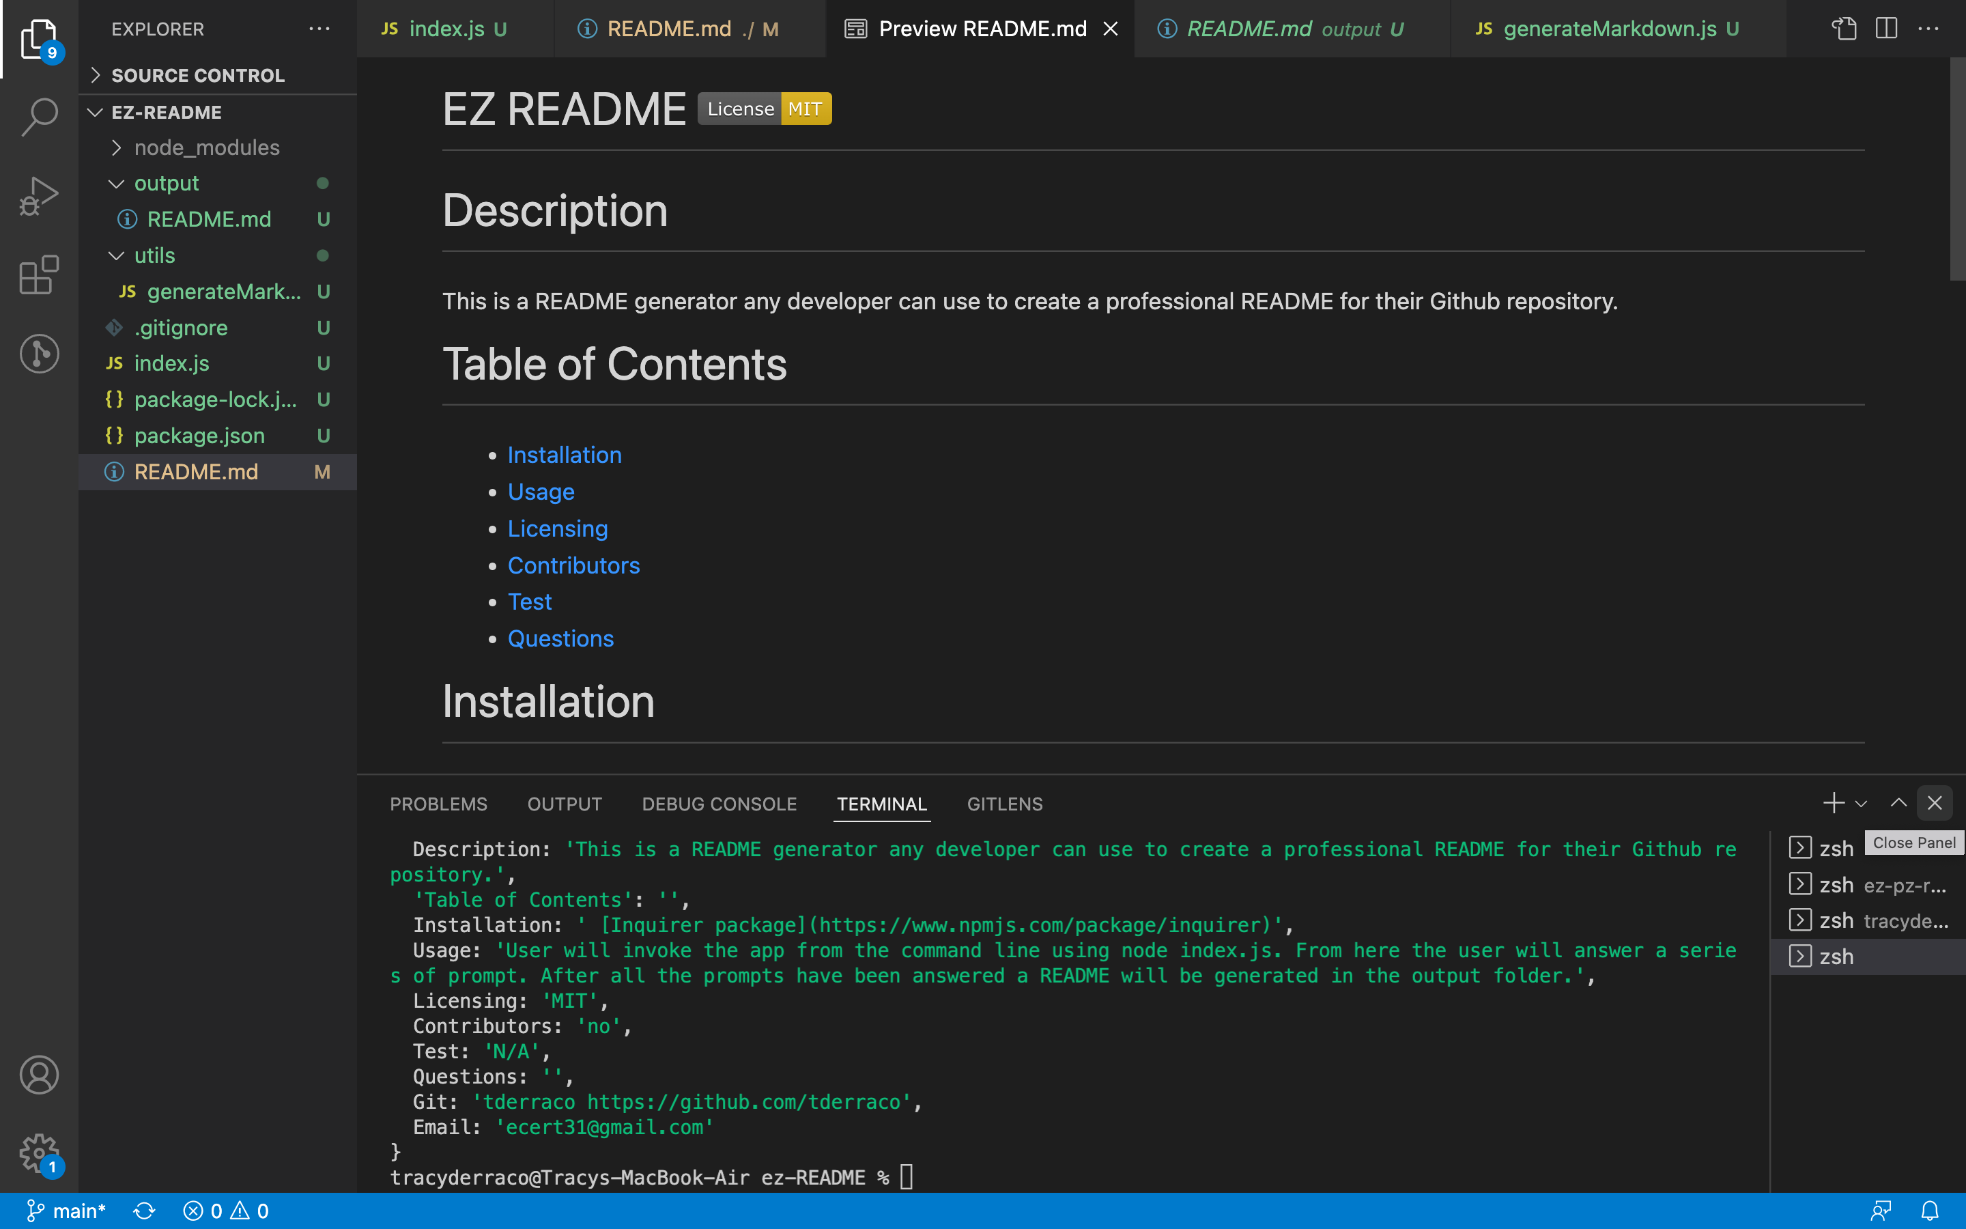Click the feedback icon in status bar
Viewport: 1966px width, 1229px height.
click(x=1881, y=1211)
